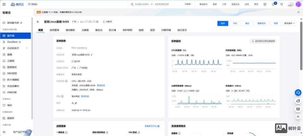This screenshot has height=136, width=303.
Task: Open the 试用 top menu item
Action: (x=247, y=4)
